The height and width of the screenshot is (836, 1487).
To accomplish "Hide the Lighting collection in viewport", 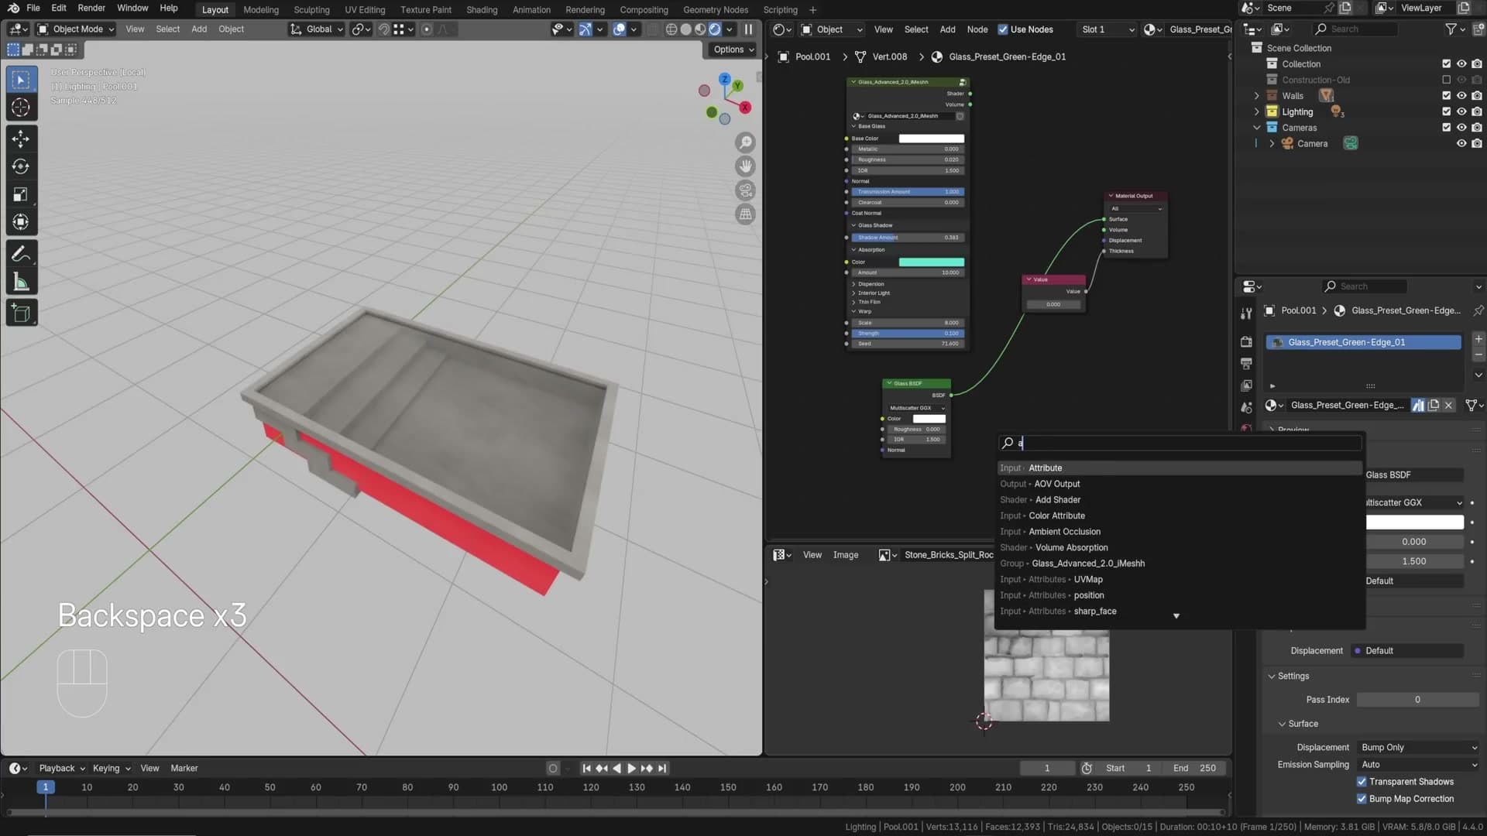I will (1461, 111).
